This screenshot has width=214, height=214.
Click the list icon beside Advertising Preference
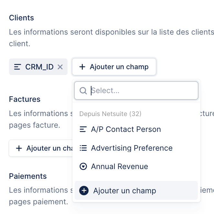click(x=83, y=148)
